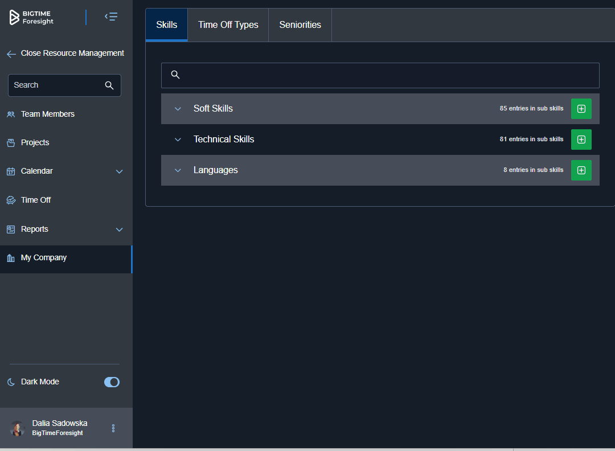Select the Team Members sidebar icon
This screenshot has height=451, width=615.
[x=11, y=114]
